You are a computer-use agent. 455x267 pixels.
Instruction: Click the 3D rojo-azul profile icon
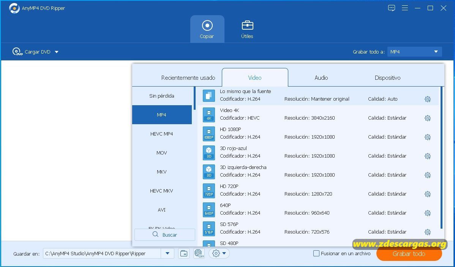[209, 153]
